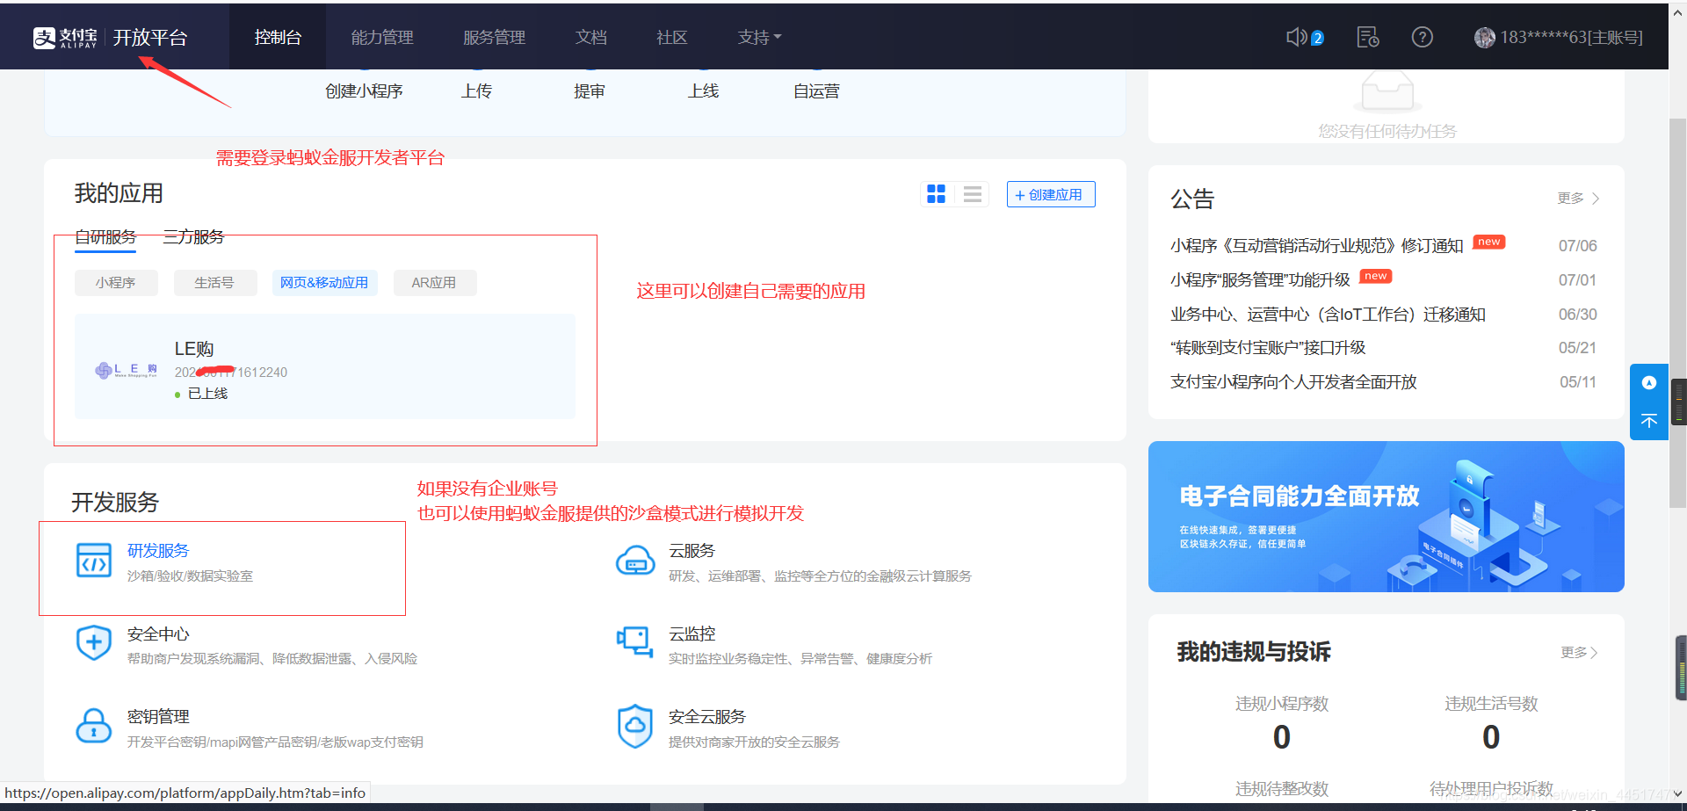Click the LE购 app logo
Image resolution: width=1687 pixels, height=811 pixels.
(x=127, y=370)
